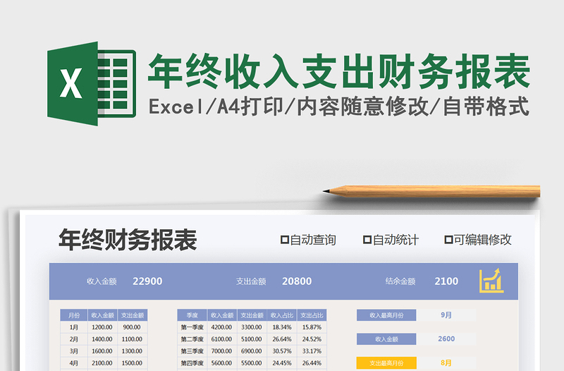The width and height of the screenshot is (564, 371).
Task: Click the yellow 支出最高月份 label box
Action: click(386, 363)
